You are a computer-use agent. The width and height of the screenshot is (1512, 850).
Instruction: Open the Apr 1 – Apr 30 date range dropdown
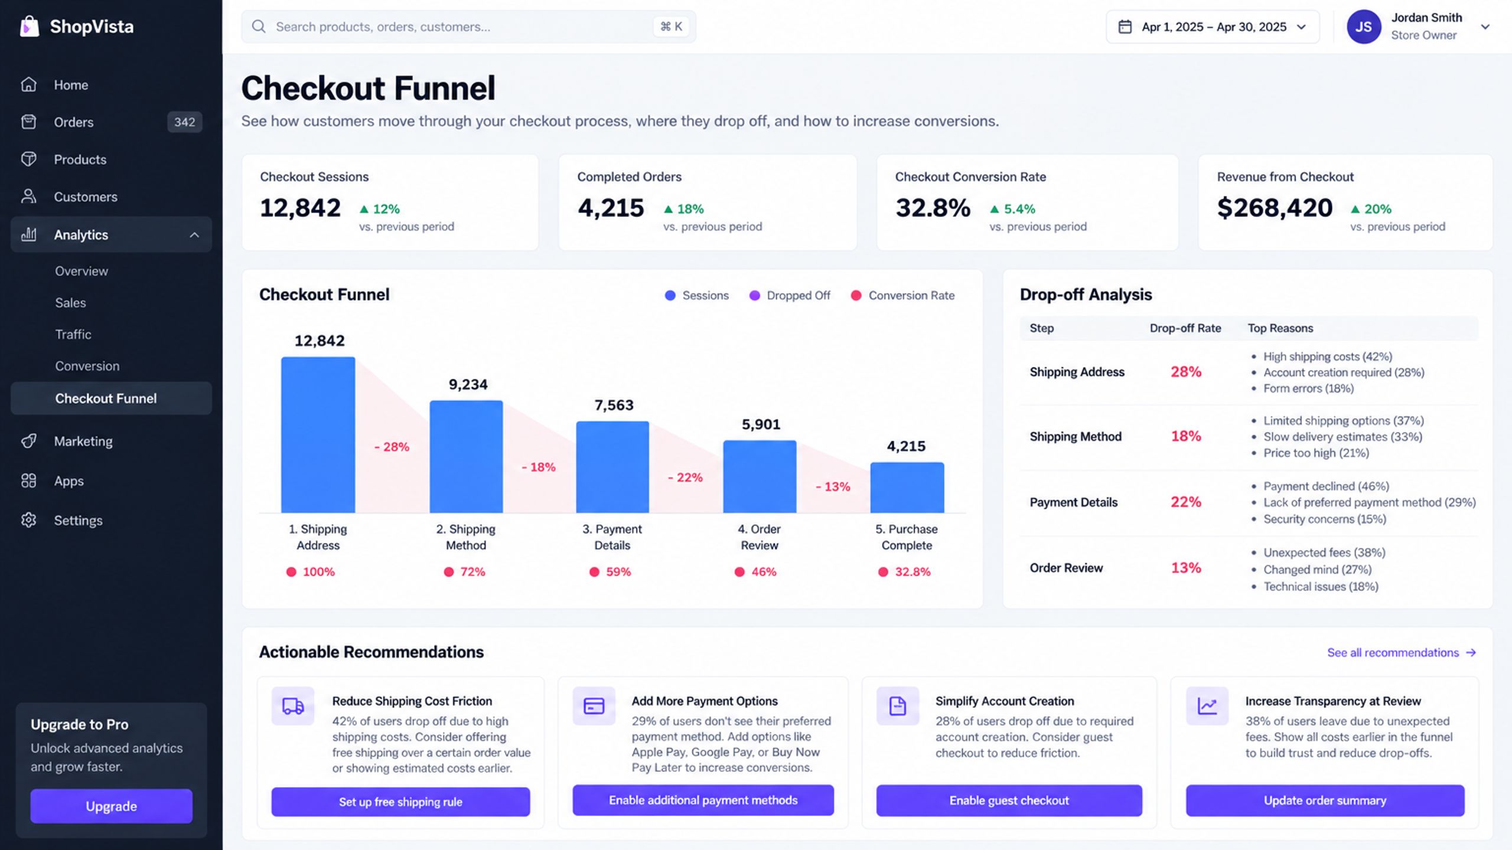(x=1213, y=27)
